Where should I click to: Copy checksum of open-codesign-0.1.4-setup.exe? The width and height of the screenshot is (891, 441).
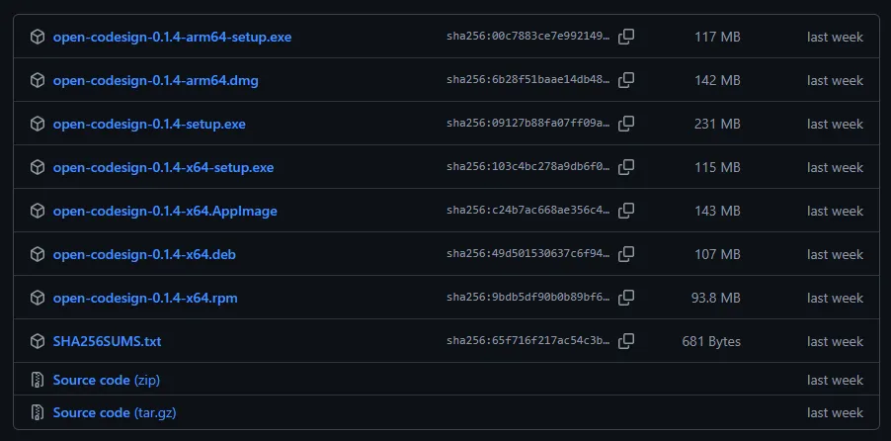coord(626,124)
